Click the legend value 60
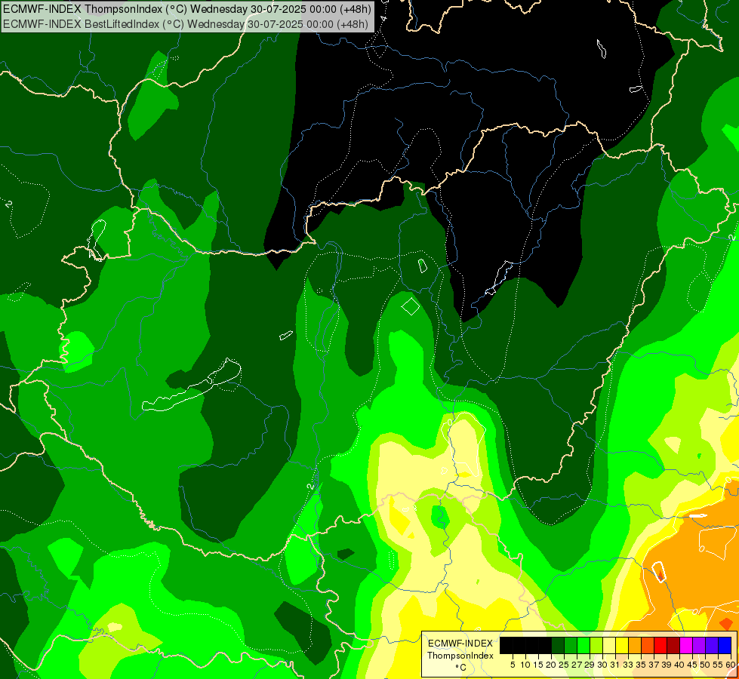The height and width of the screenshot is (679, 739). click(x=731, y=665)
